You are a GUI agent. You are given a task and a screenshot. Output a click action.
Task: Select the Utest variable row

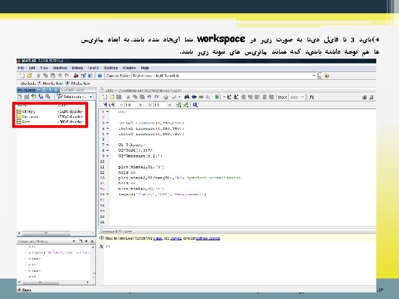click(x=50, y=122)
